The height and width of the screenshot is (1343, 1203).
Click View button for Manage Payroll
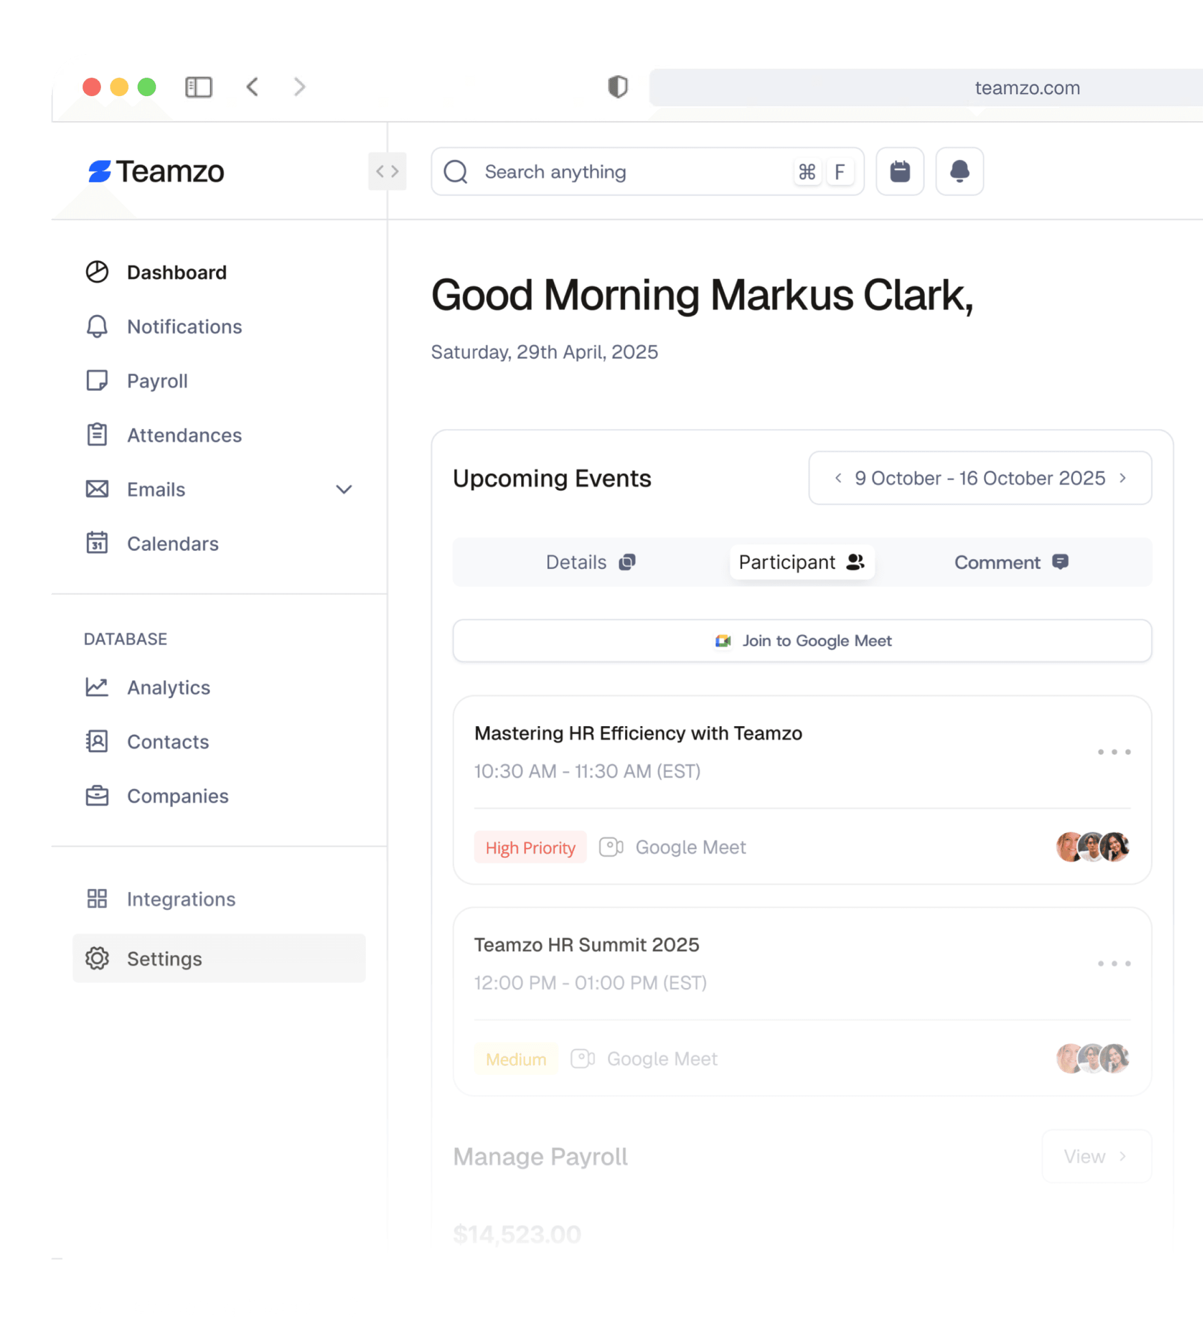click(1097, 1156)
